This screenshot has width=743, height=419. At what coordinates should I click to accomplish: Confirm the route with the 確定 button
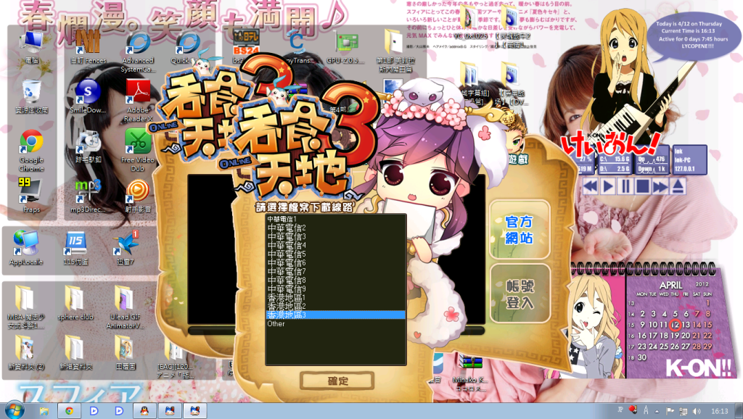[337, 381]
